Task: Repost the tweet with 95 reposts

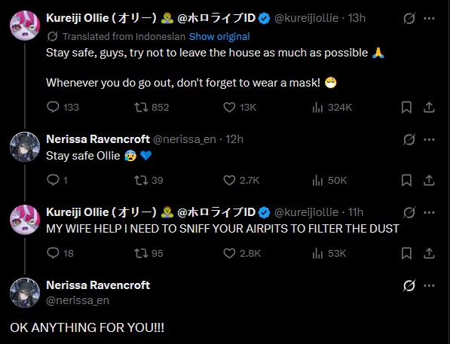Action: pyautogui.click(x=141, y=254)
